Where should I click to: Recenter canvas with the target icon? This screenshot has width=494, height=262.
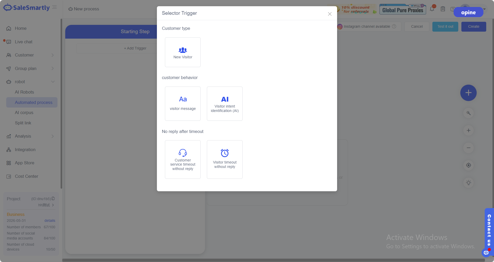tap(468, 165)
